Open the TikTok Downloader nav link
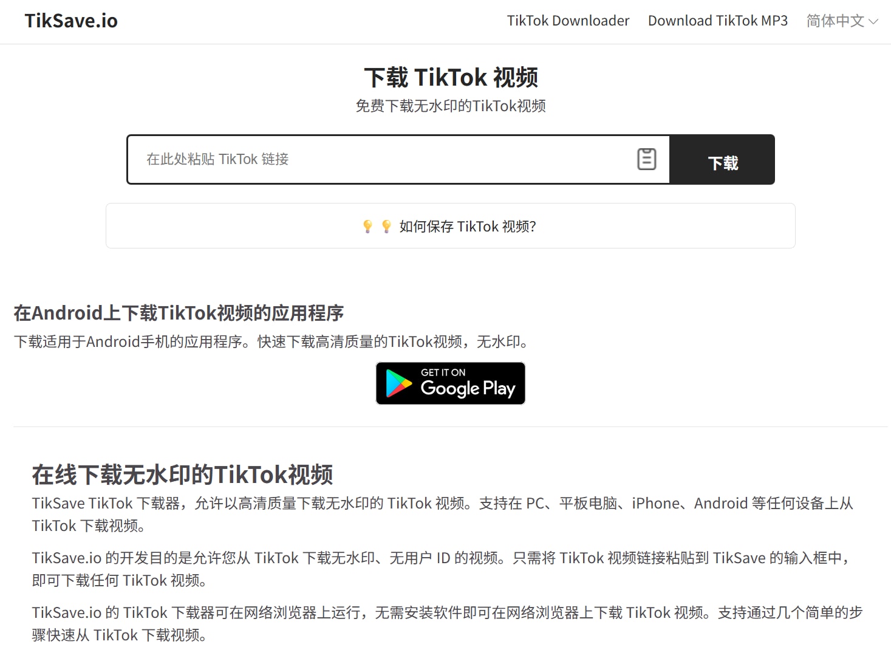 (568, 21)
